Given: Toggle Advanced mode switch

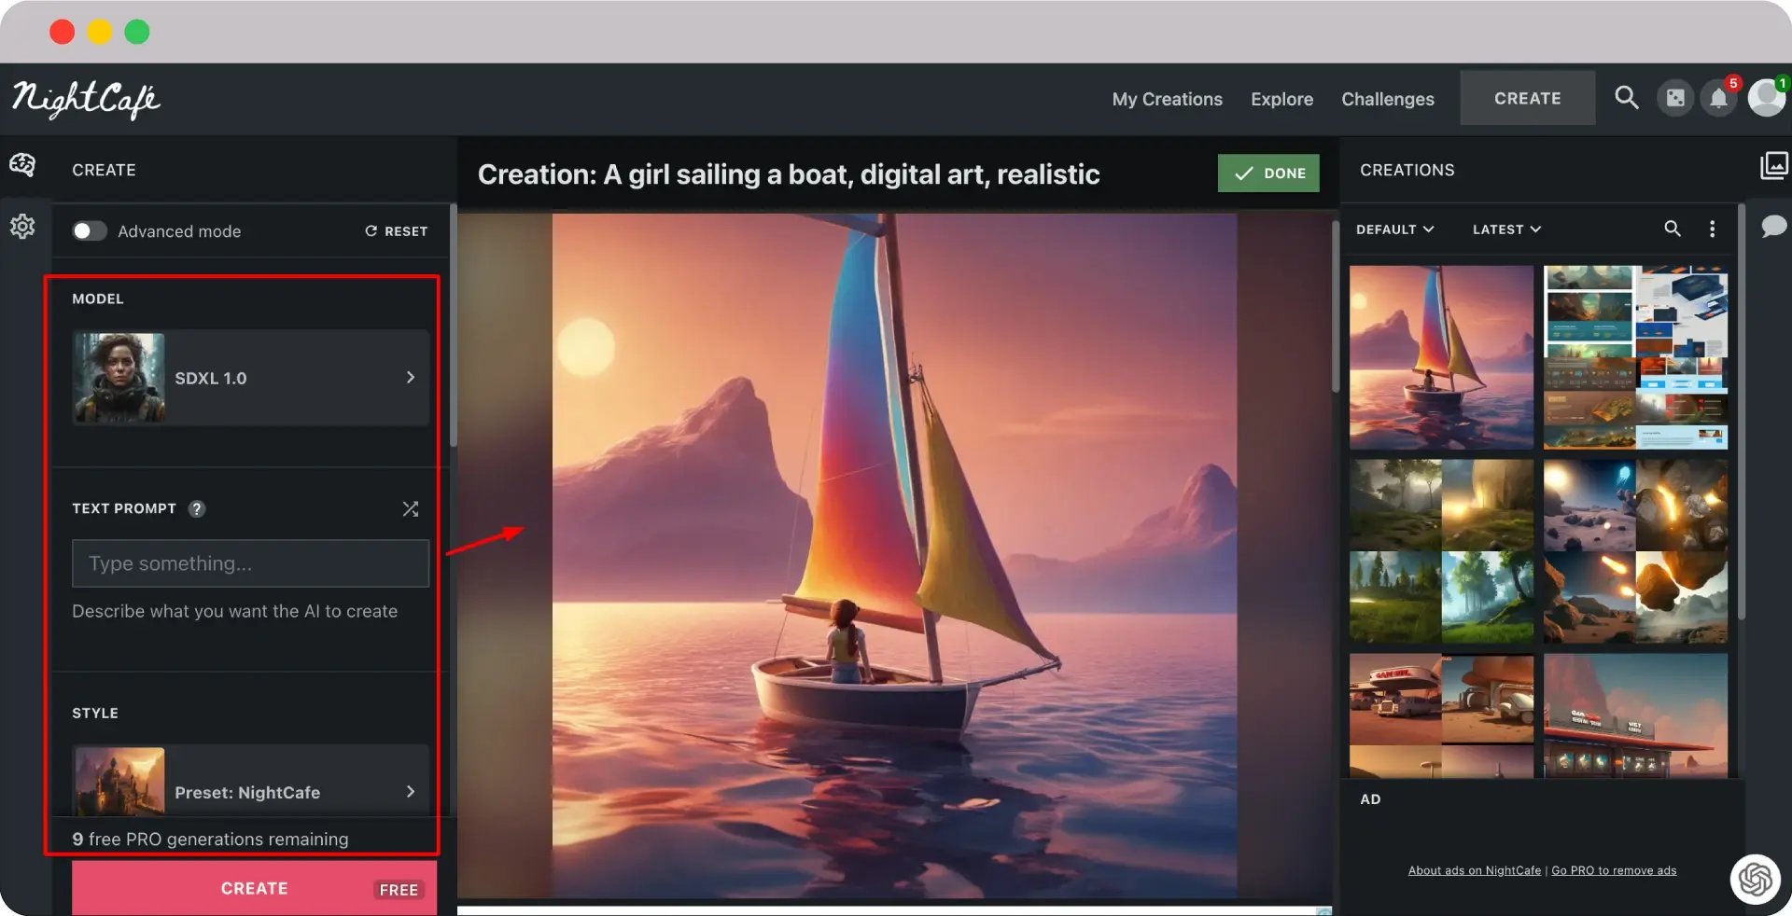Looking at the screenshot, I should pos(90,231).
